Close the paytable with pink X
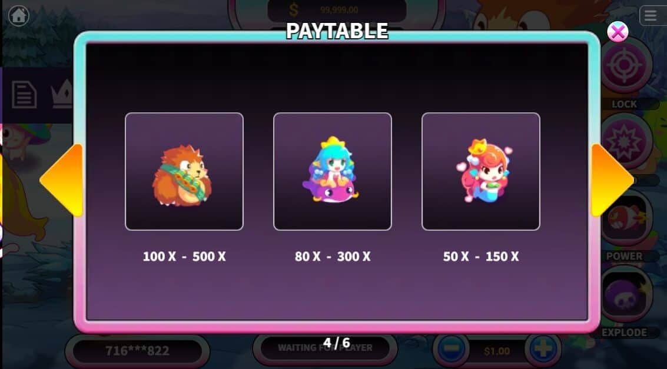Screen dimensions: 667x369 pyautogui.click(x=618, y=31)
